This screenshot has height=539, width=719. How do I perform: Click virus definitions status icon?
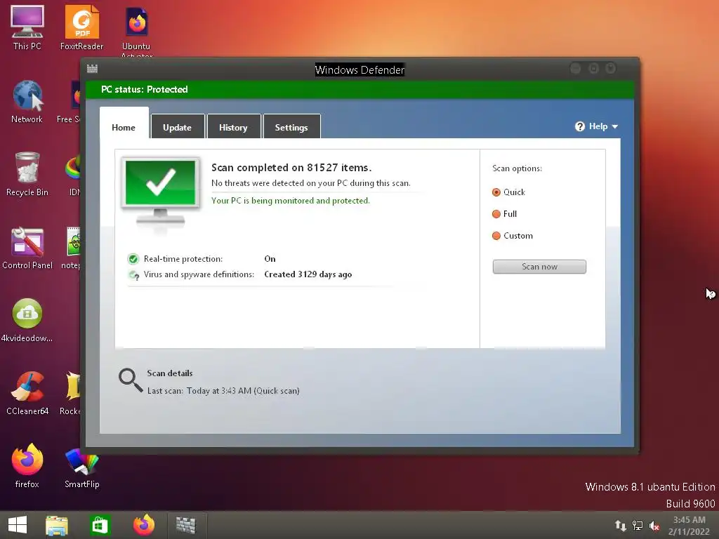(x=133, y=275)
